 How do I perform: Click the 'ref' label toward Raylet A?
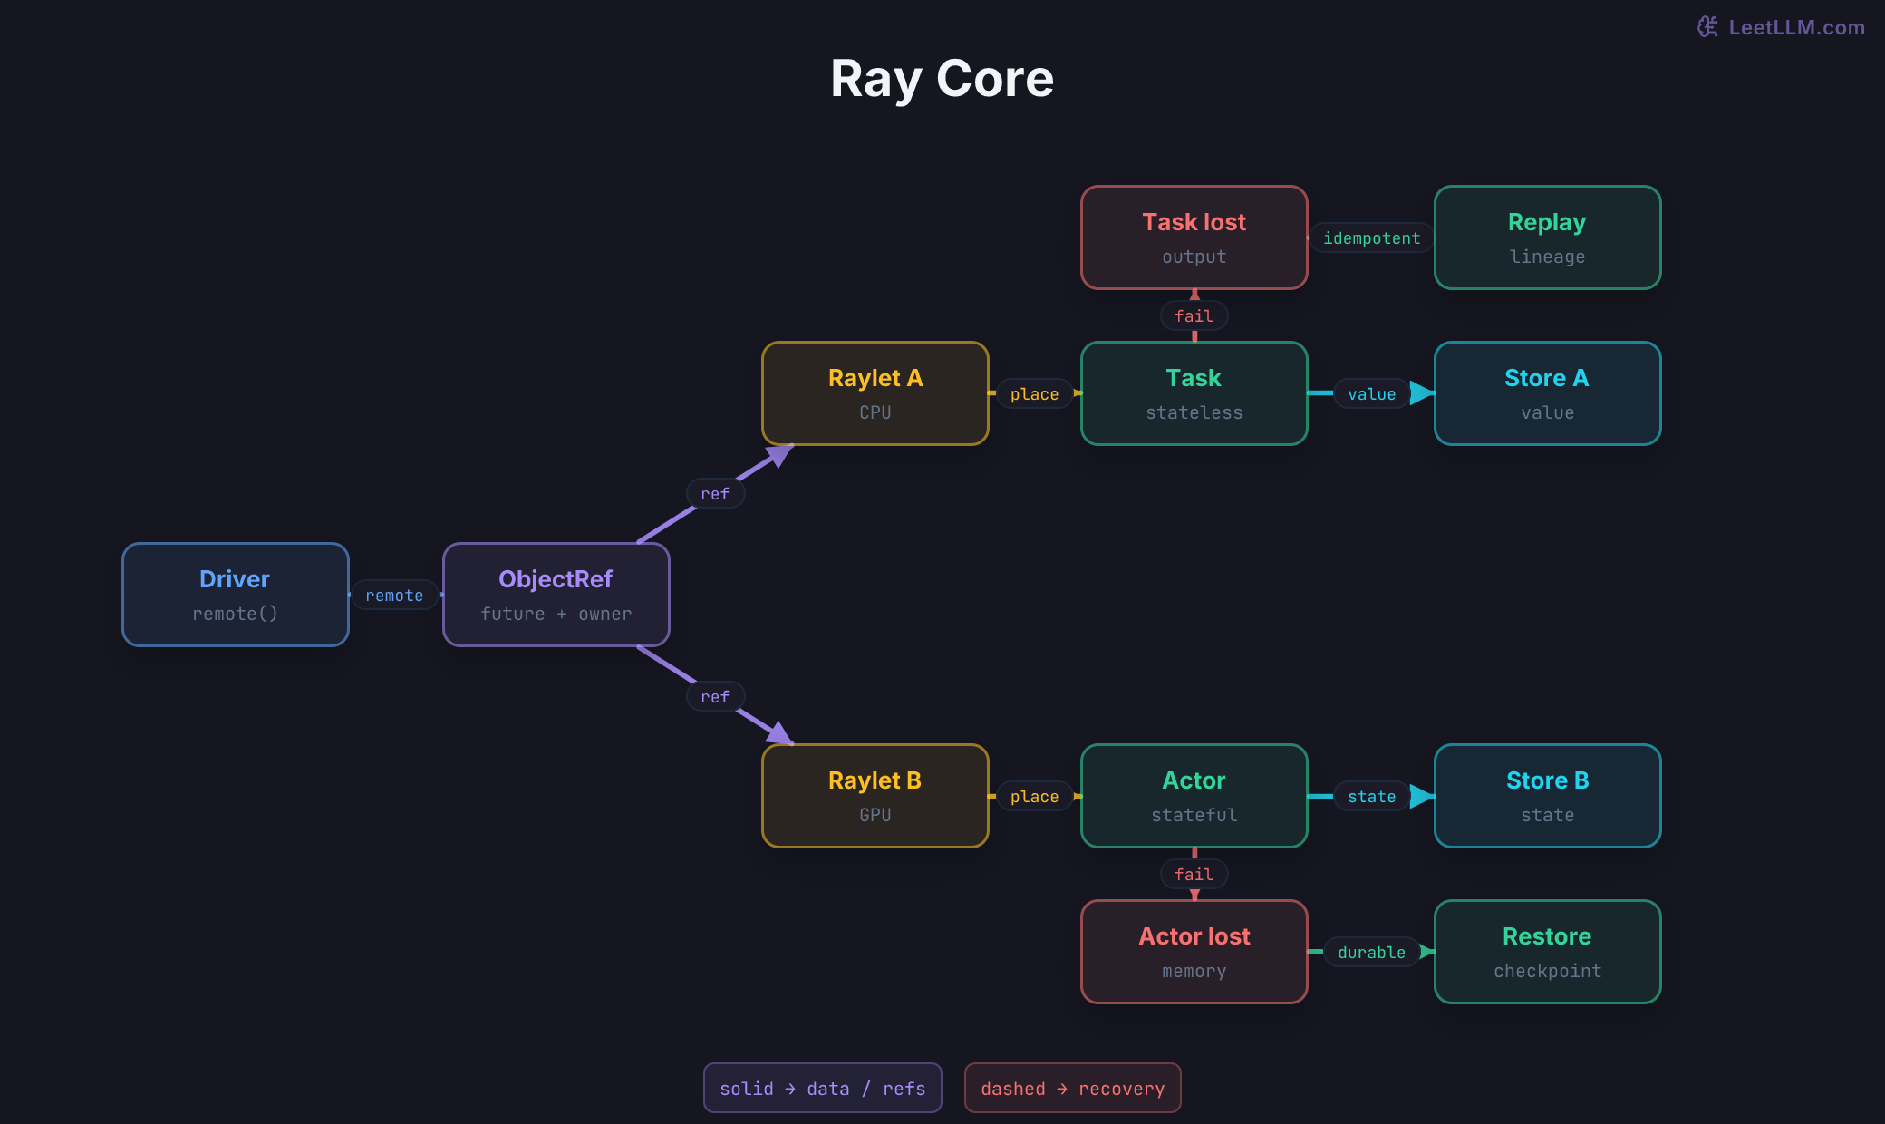715,493
